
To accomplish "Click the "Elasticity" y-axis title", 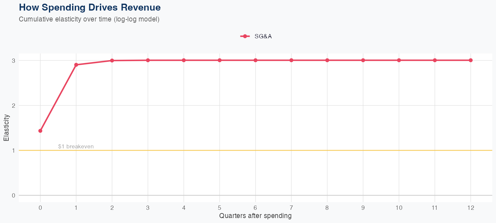I will (7, 128).
